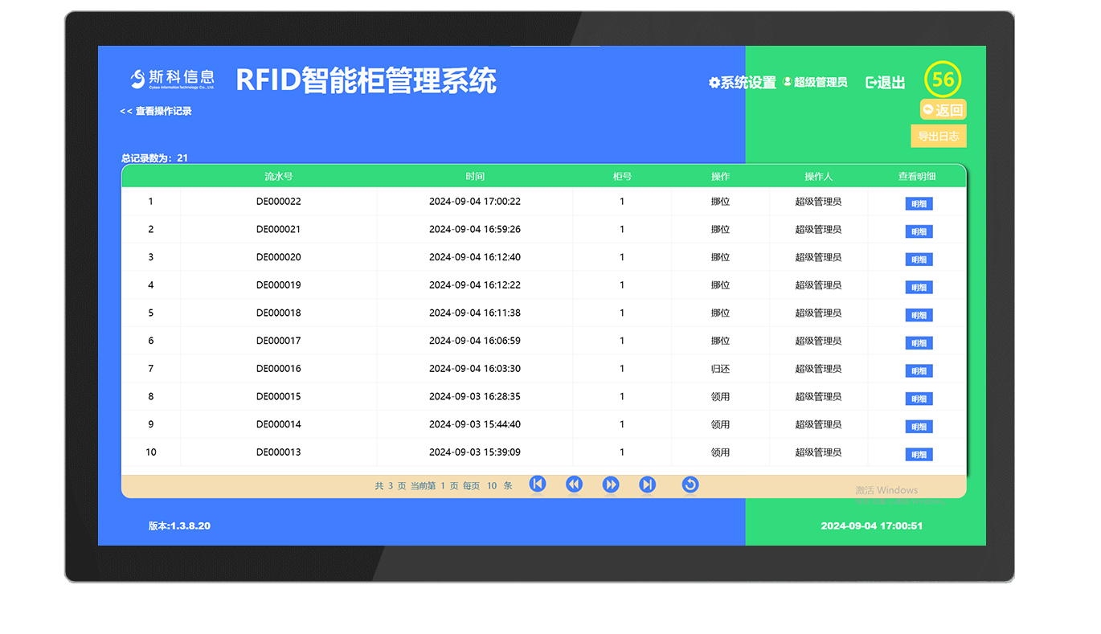Go to previous page with the double left arrow
1101x634 pixels.
pos(574,484)
